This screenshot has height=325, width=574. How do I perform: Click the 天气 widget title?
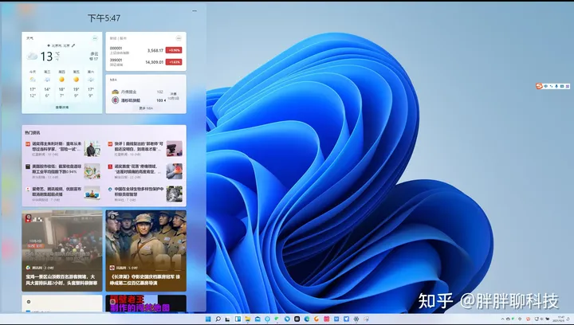29,38
